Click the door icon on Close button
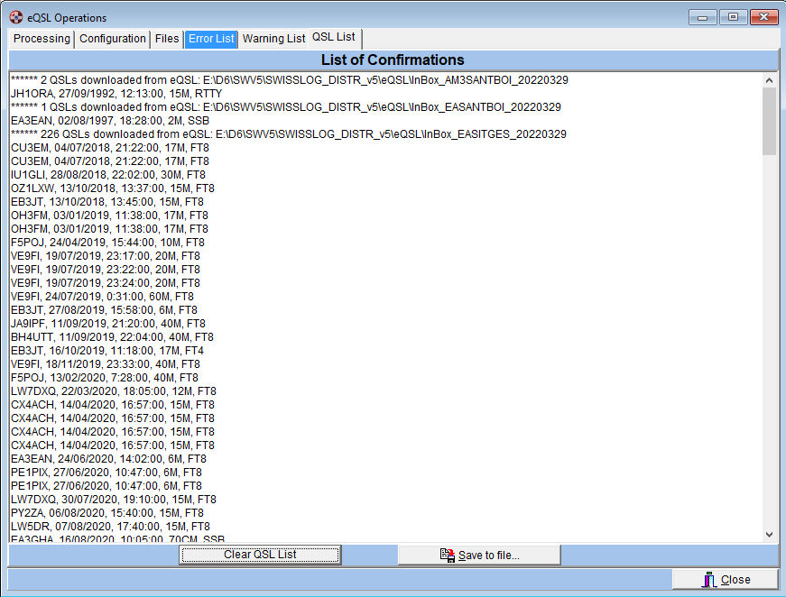 click(x=709, y=580)
